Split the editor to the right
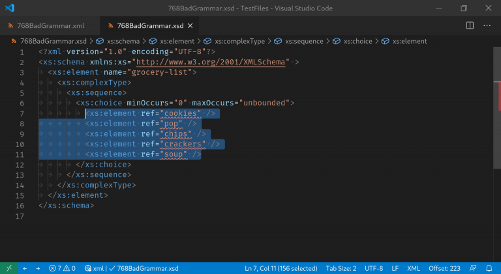The width and height of the screenshot is (501, 274). coord(470,25)
